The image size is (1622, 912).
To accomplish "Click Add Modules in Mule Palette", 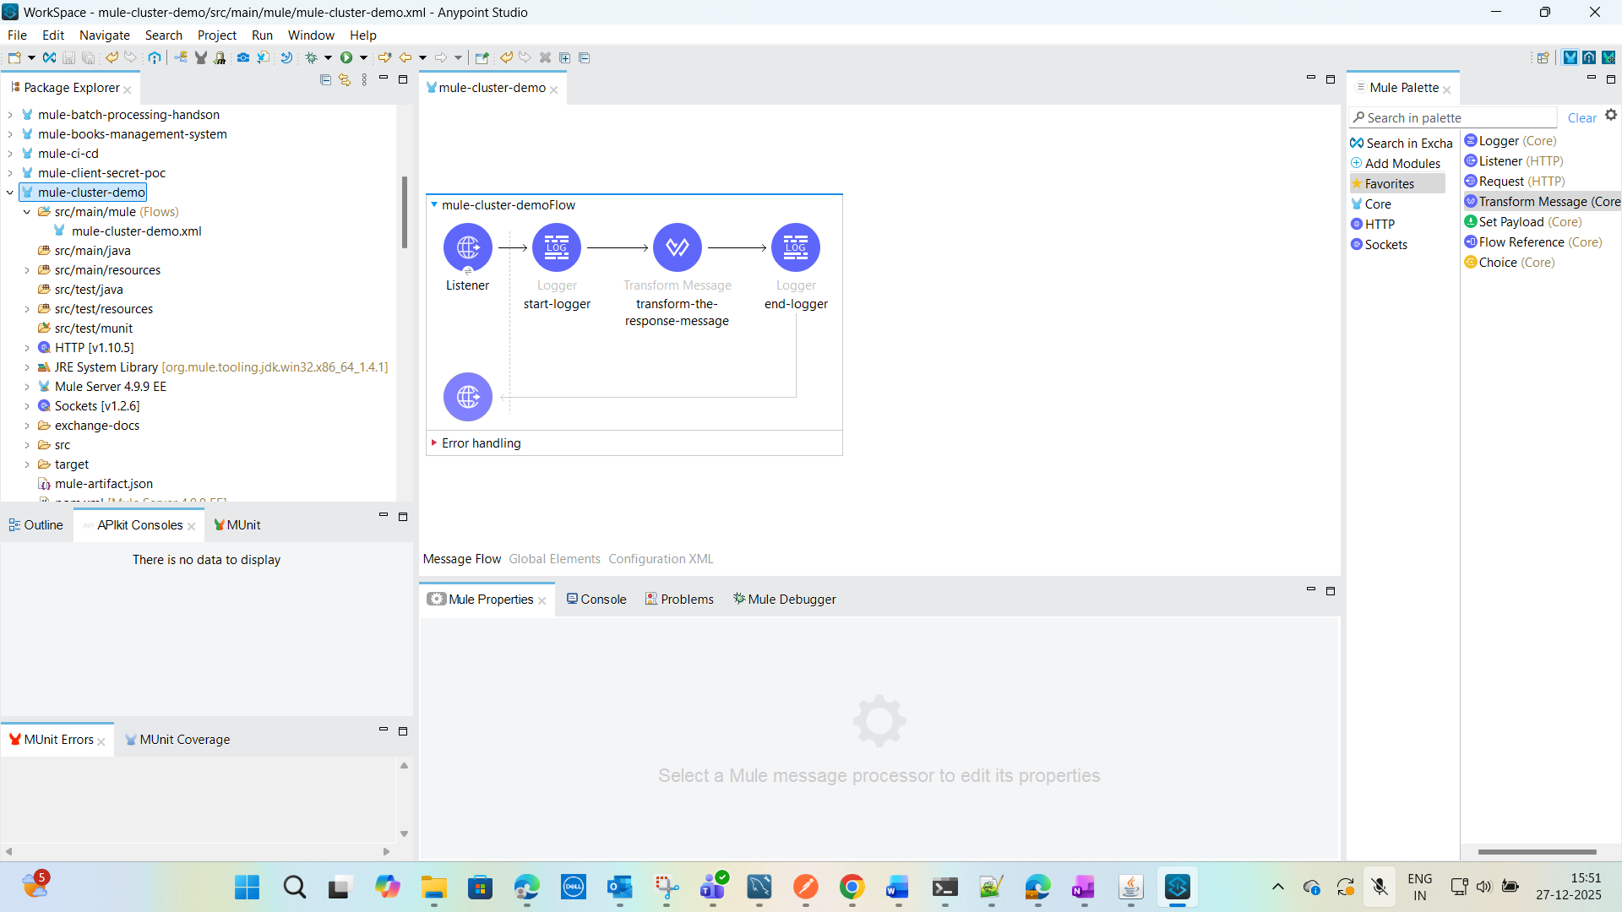I will point(1402,163).
